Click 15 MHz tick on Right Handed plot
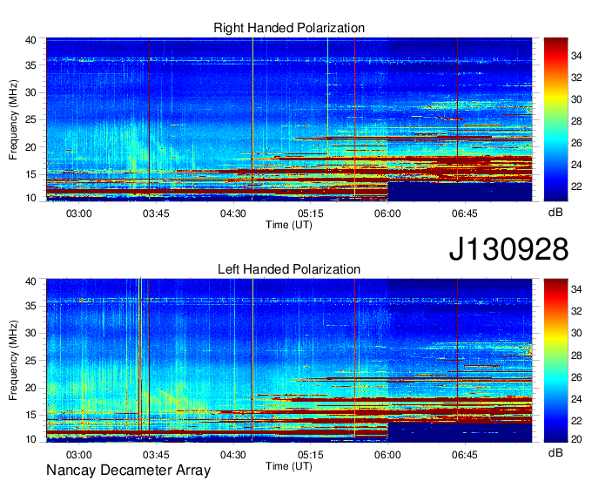The height and width of the screenshot is (481, 592). point(31,174)
